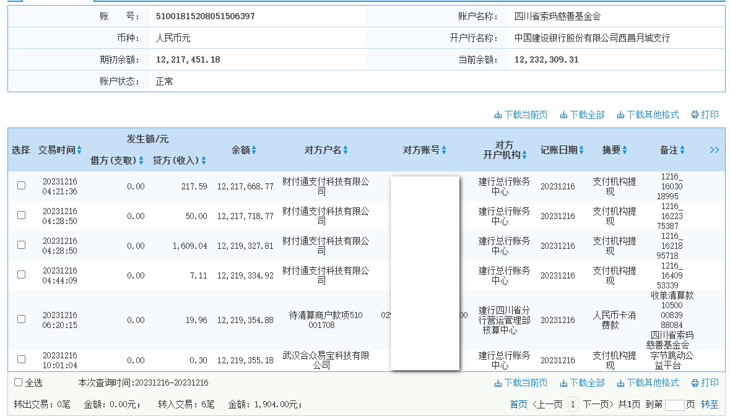Screen dimensions: 730x419
Task: Click income amount 217.59
Action: pyautogui.click(x=194, y=186)
